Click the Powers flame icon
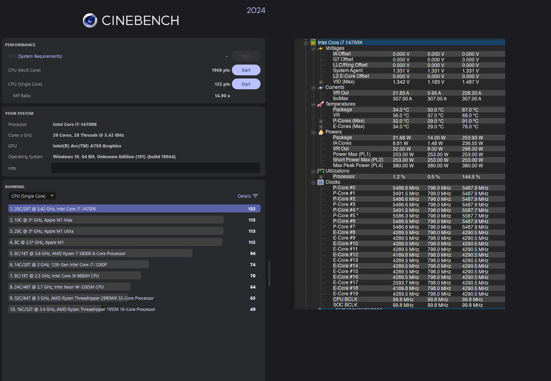 (321, 132)
